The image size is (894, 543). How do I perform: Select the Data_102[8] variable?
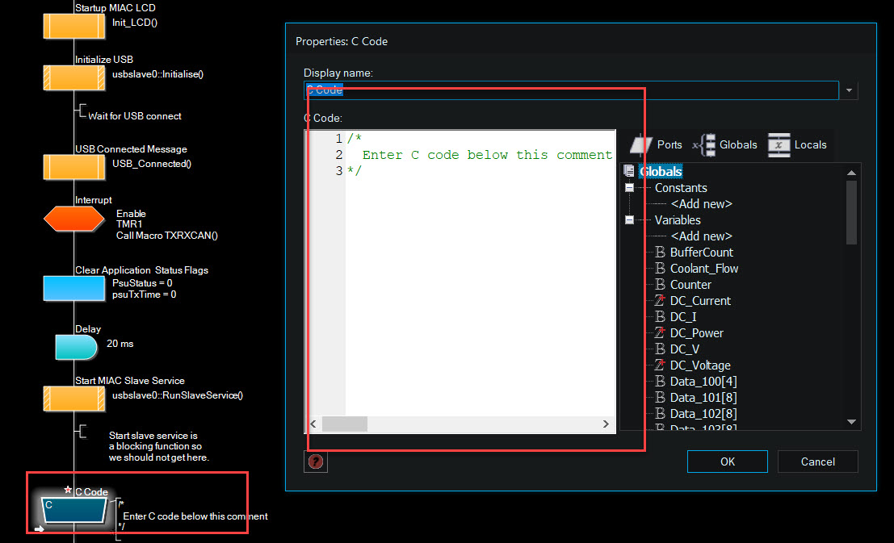703,414
